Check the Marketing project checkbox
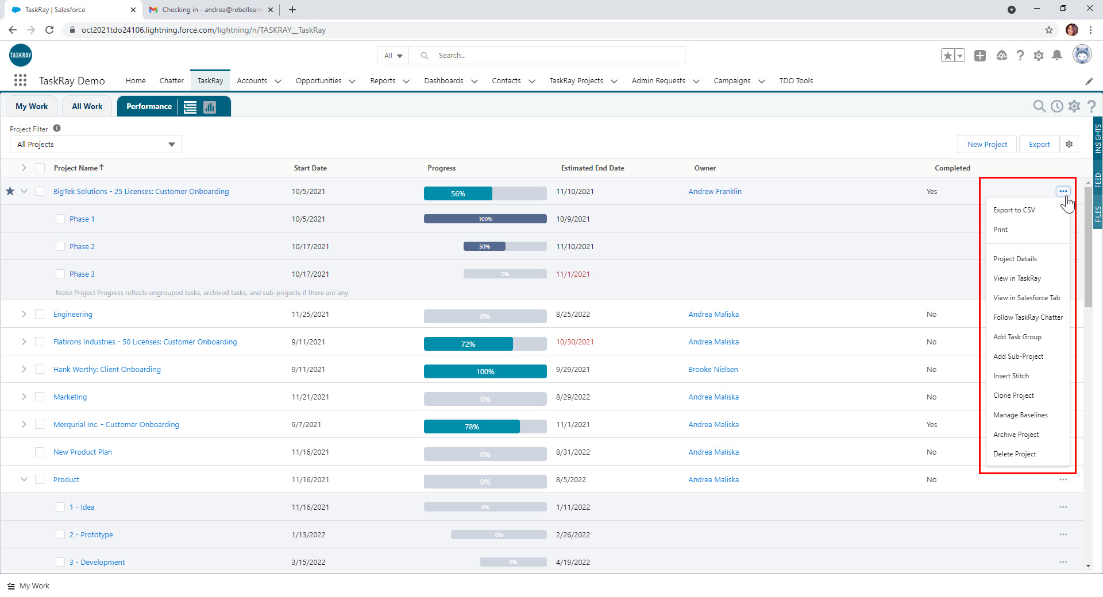The width and height of the screenshot is (1103, 597). pyautogui.click(x=40, y=397)
